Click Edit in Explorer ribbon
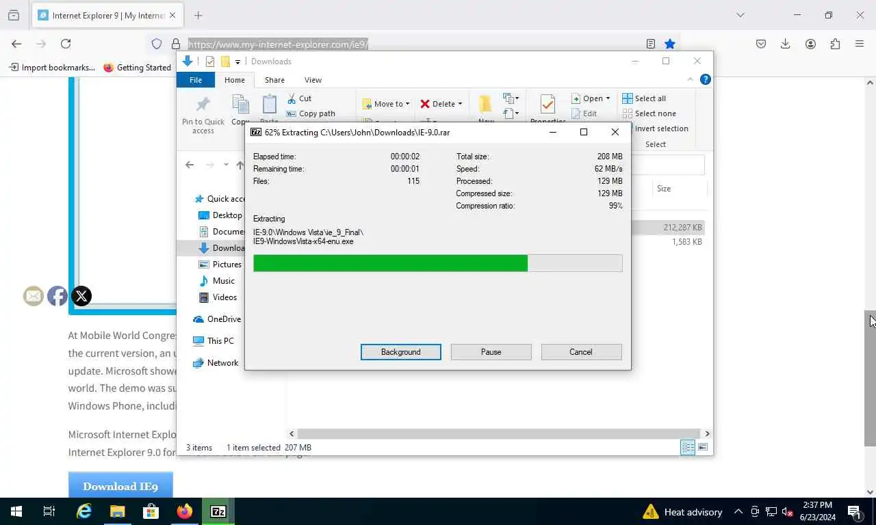 pyautogui.click(x=584, y=113)
